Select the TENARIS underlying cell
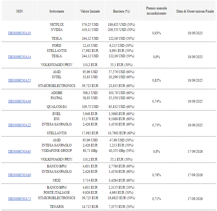The height and width of the screenshot is (211, 217). 57,207
